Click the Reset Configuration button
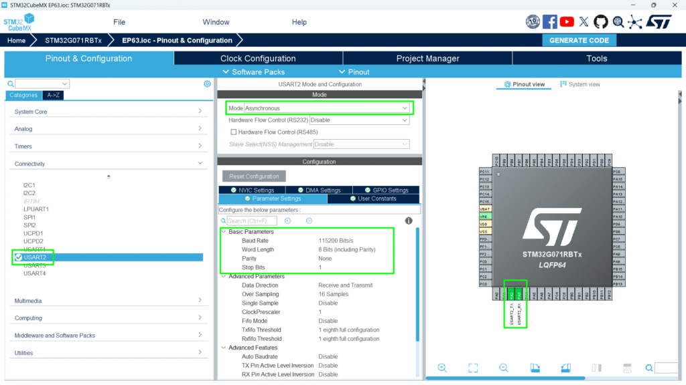The width and height of the screenshot is (686, 385). point(254,176)
